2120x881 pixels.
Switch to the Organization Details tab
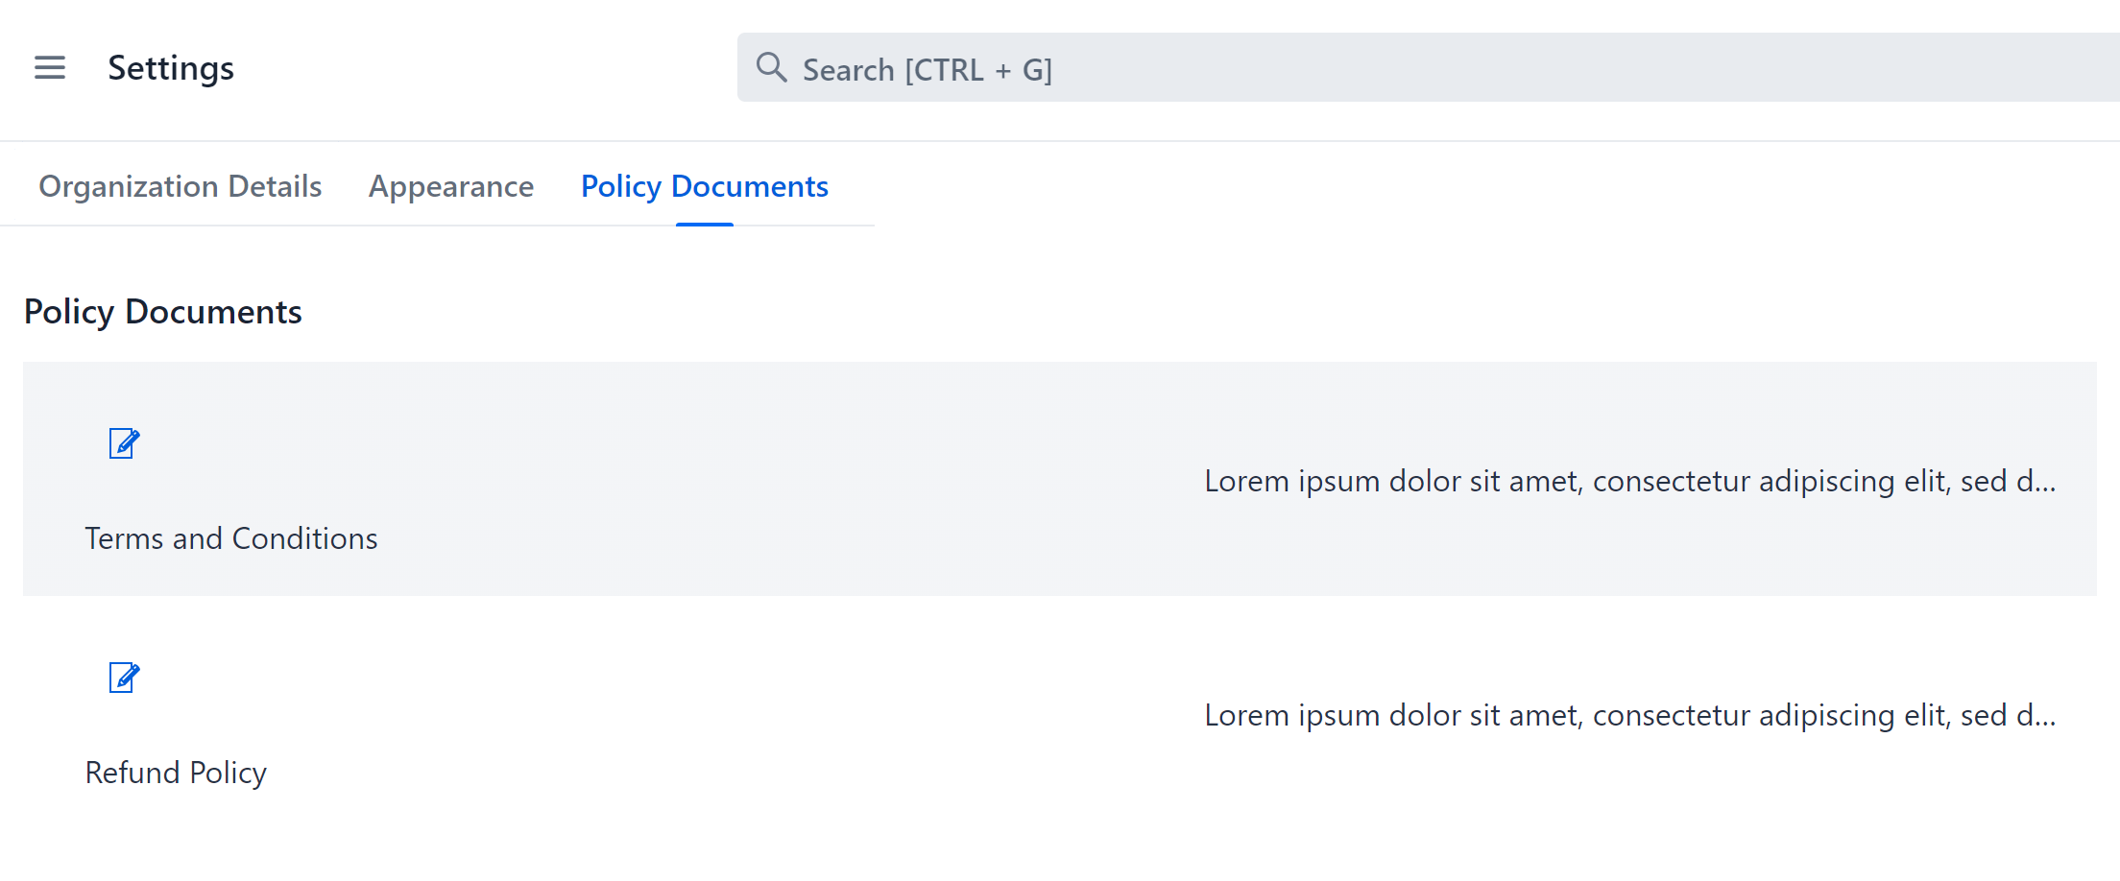[180, 186]
